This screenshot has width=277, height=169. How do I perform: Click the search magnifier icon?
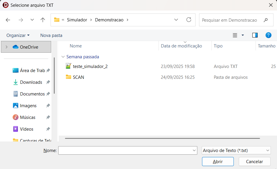click(266, 20)
